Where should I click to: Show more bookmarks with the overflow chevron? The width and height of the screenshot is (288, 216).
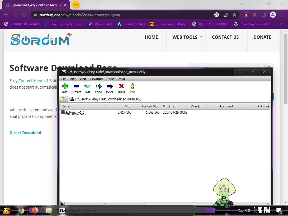pyautogui.click(x=281, y=24)
